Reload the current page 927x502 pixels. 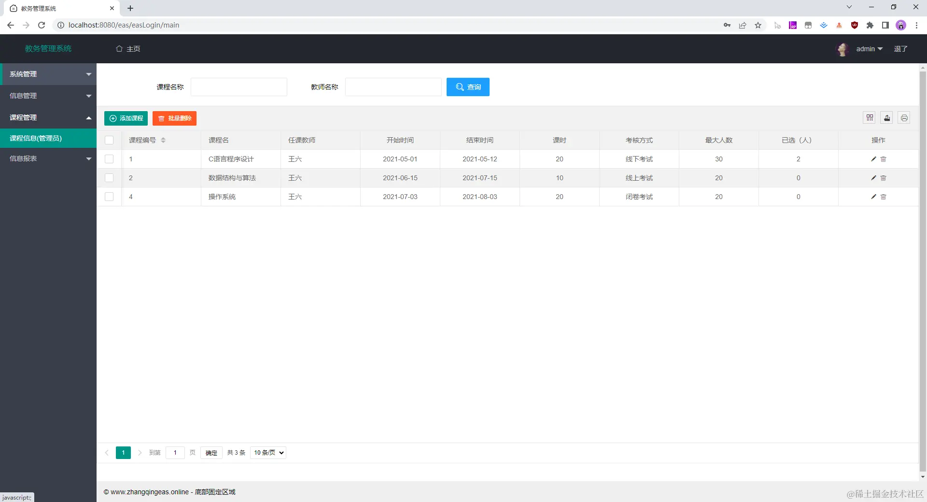tap(42, 25)
